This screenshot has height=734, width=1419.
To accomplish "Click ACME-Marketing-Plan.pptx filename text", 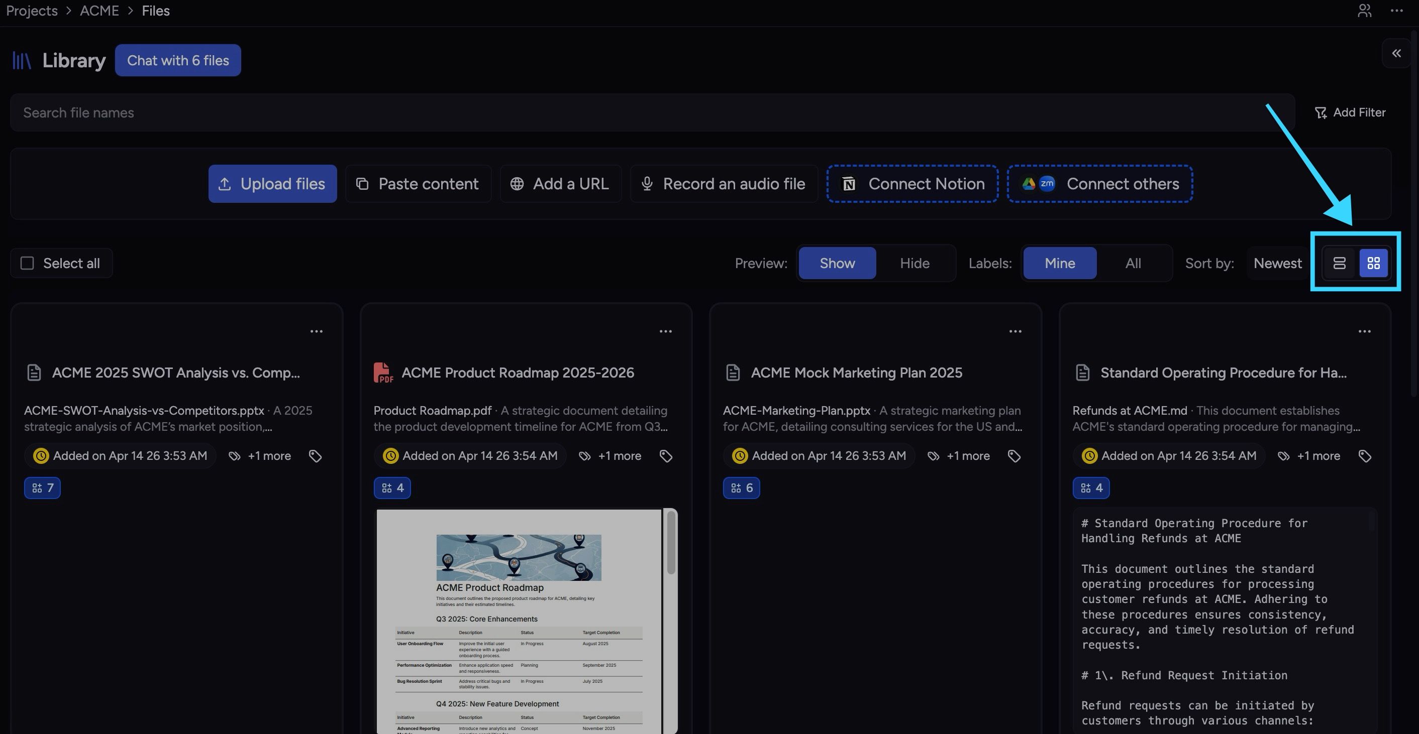I will [796, 411].
